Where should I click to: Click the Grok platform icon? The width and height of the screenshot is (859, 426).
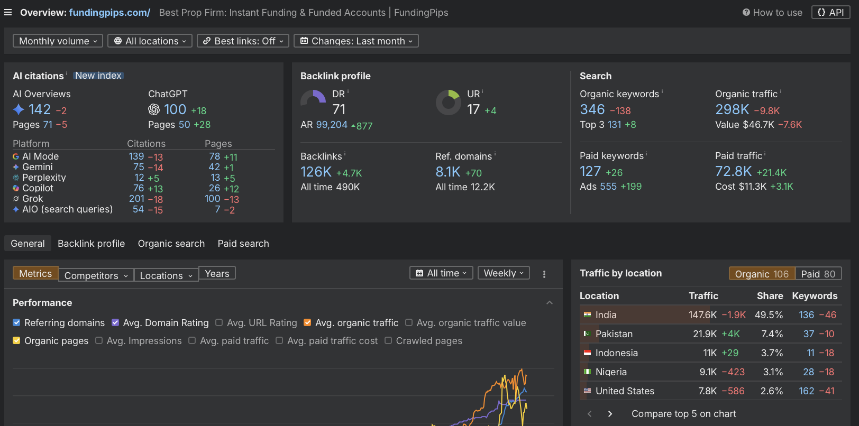(x=16, y=199)
